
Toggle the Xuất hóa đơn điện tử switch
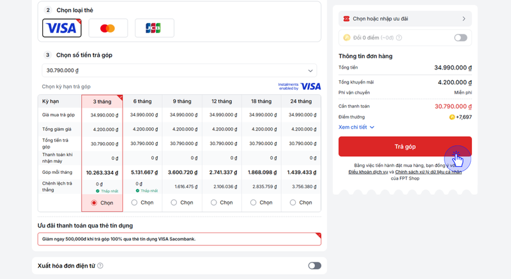[x=314, y=266]
